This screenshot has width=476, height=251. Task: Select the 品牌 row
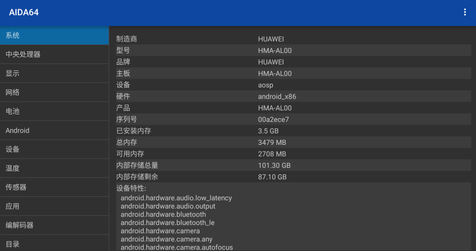(x=294, y=62)
